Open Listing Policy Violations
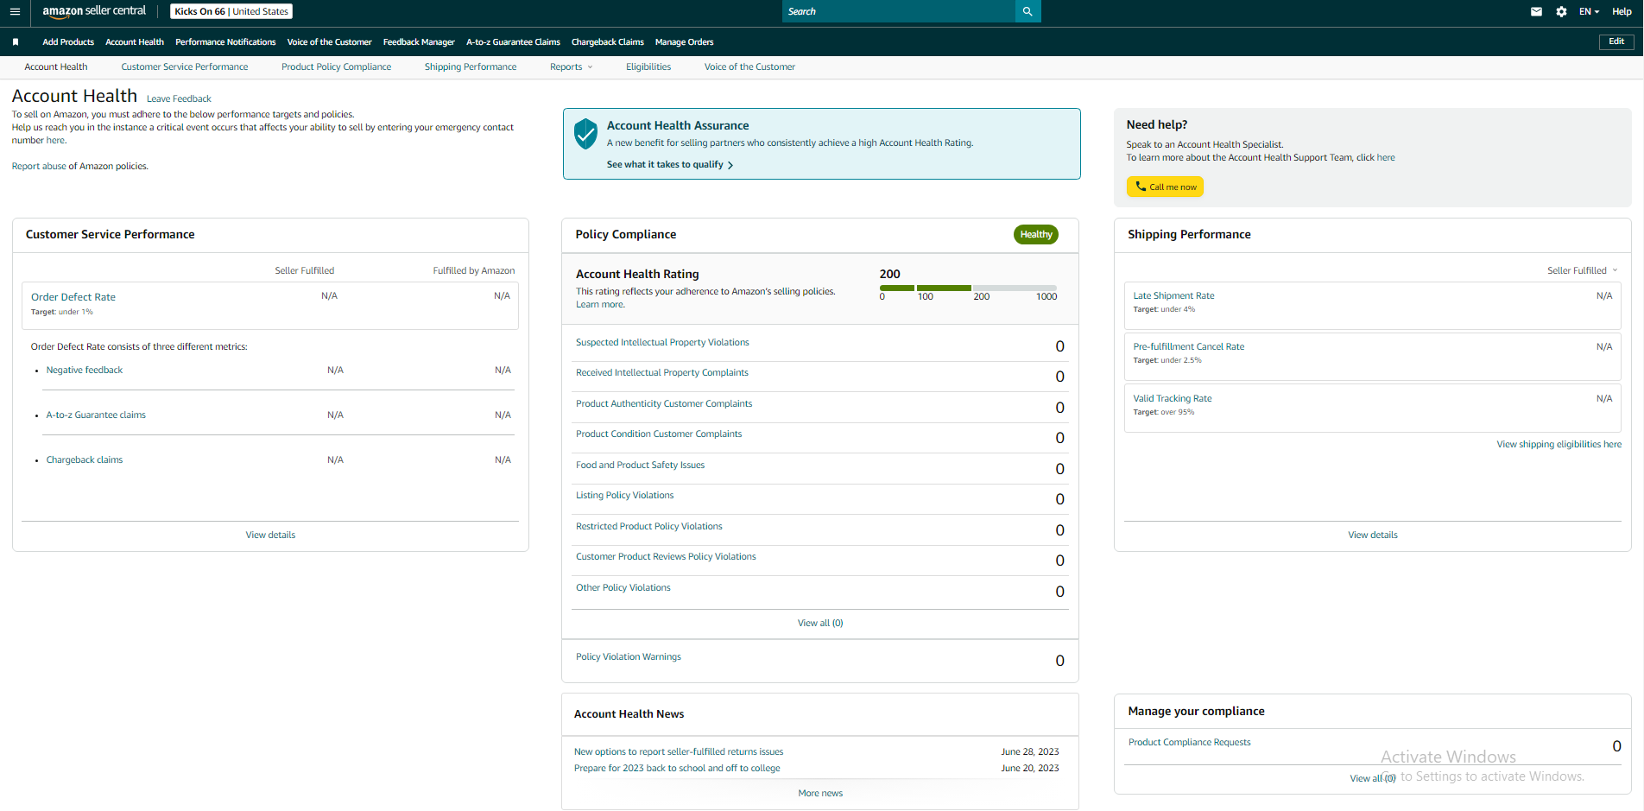Screen dimensions: 1644x811 point(624,495)
